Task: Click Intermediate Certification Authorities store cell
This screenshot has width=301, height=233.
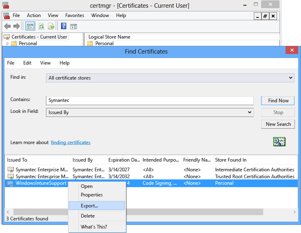Action: (255, 170)
